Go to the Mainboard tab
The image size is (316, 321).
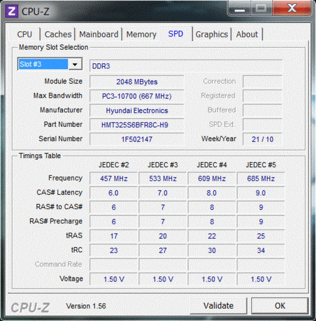pyautogui.click(x=99, y=34)
